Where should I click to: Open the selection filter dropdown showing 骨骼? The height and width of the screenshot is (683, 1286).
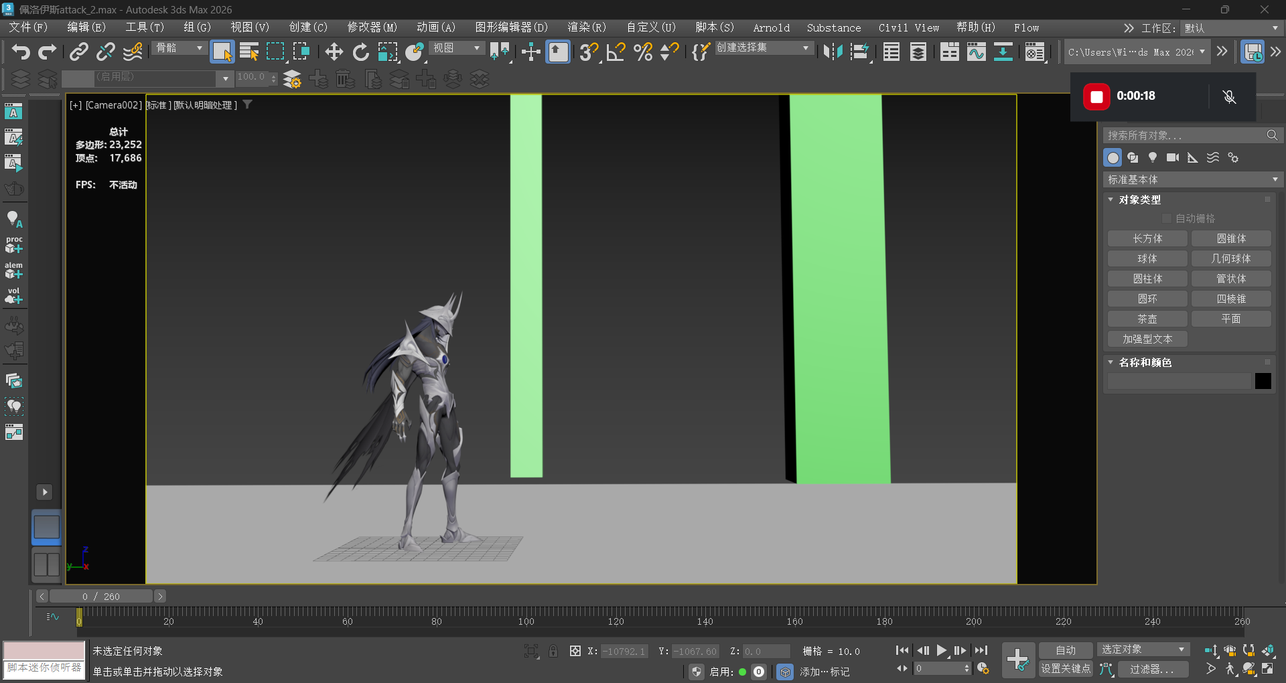pos(180,48)
